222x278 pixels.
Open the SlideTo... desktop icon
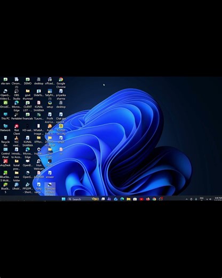38,93
